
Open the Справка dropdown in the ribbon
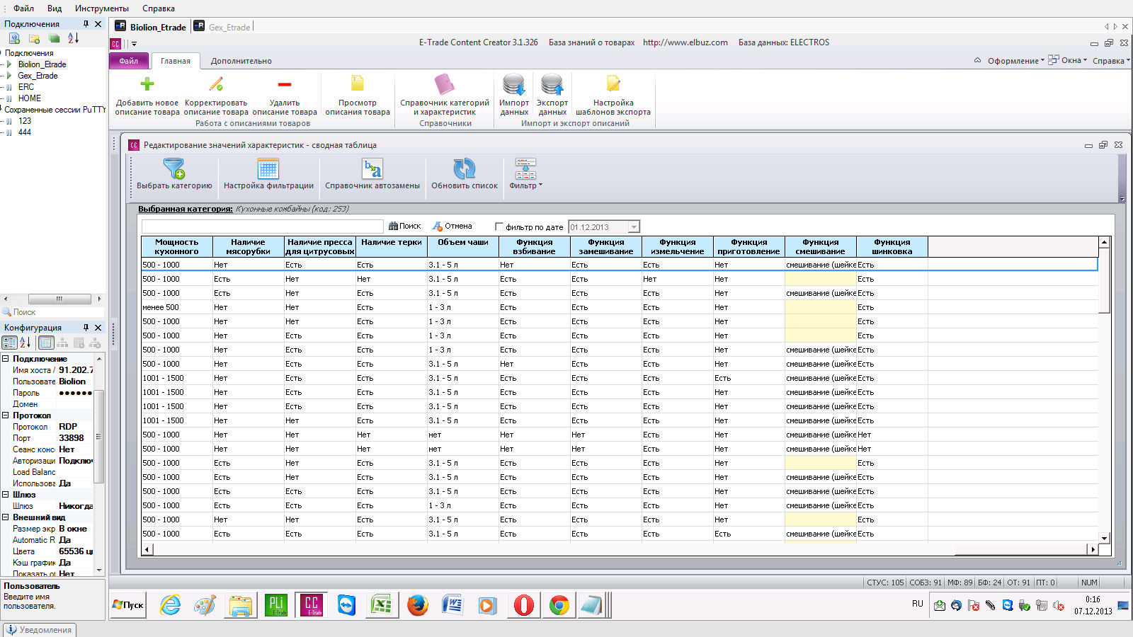pos(1111,61)
